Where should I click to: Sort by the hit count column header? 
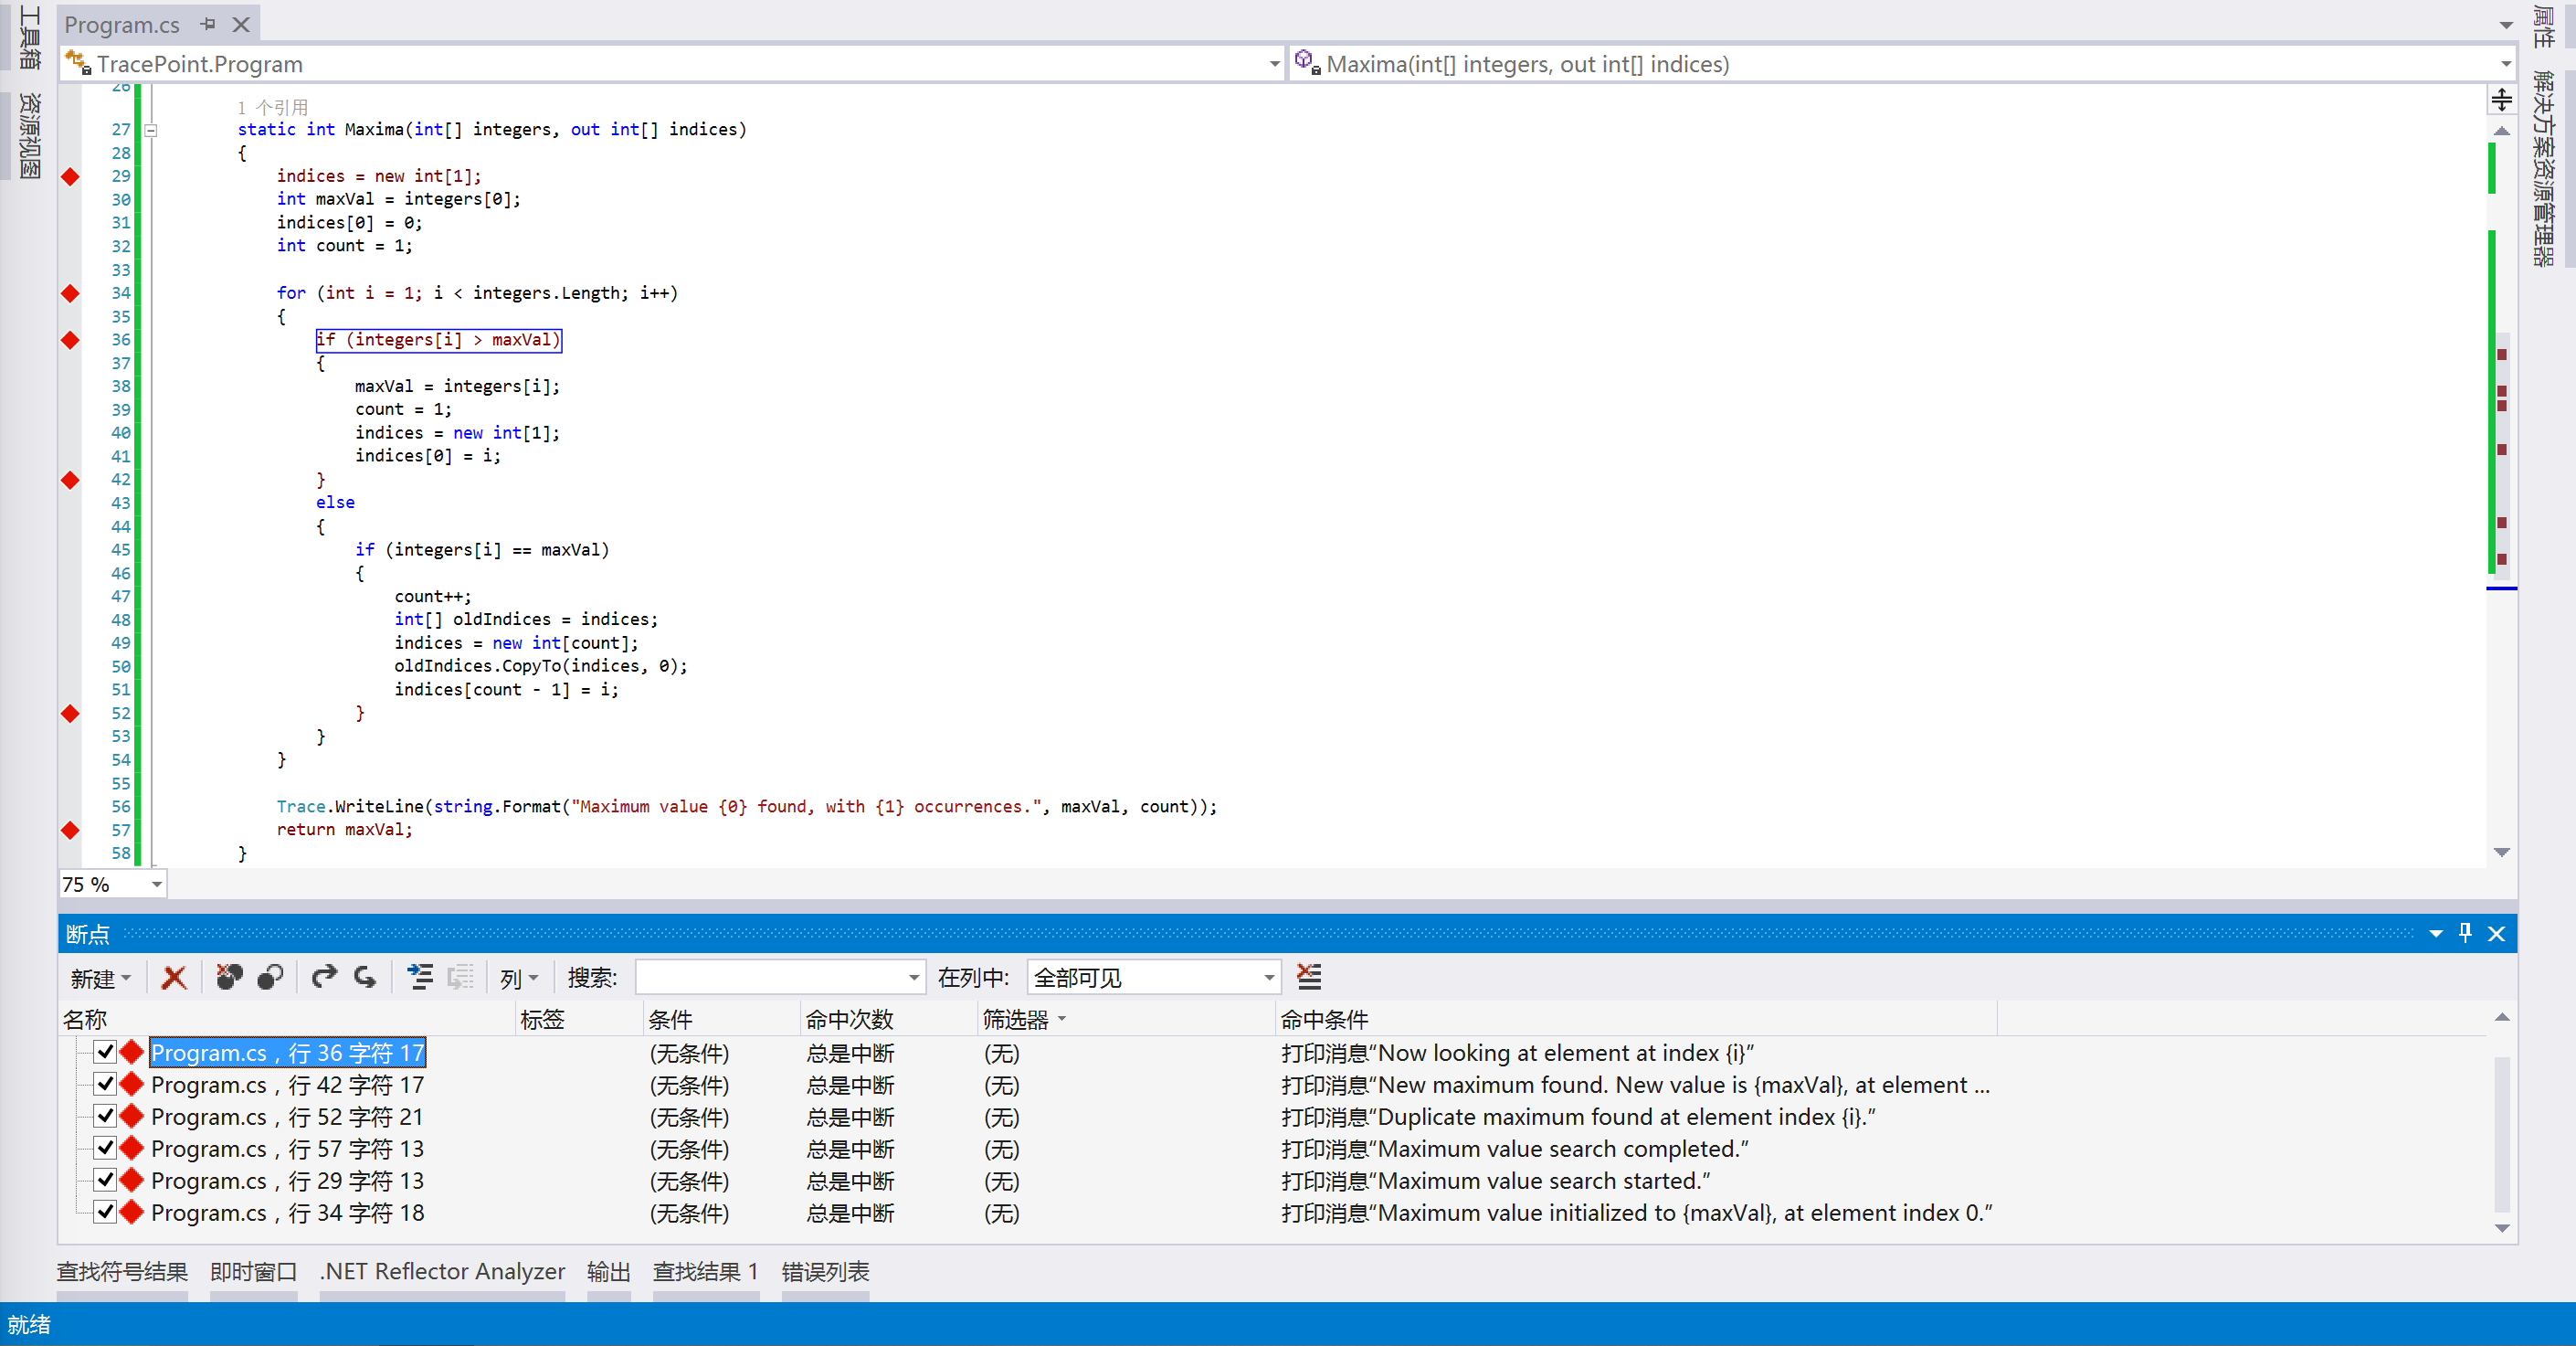coord(890,1019)
